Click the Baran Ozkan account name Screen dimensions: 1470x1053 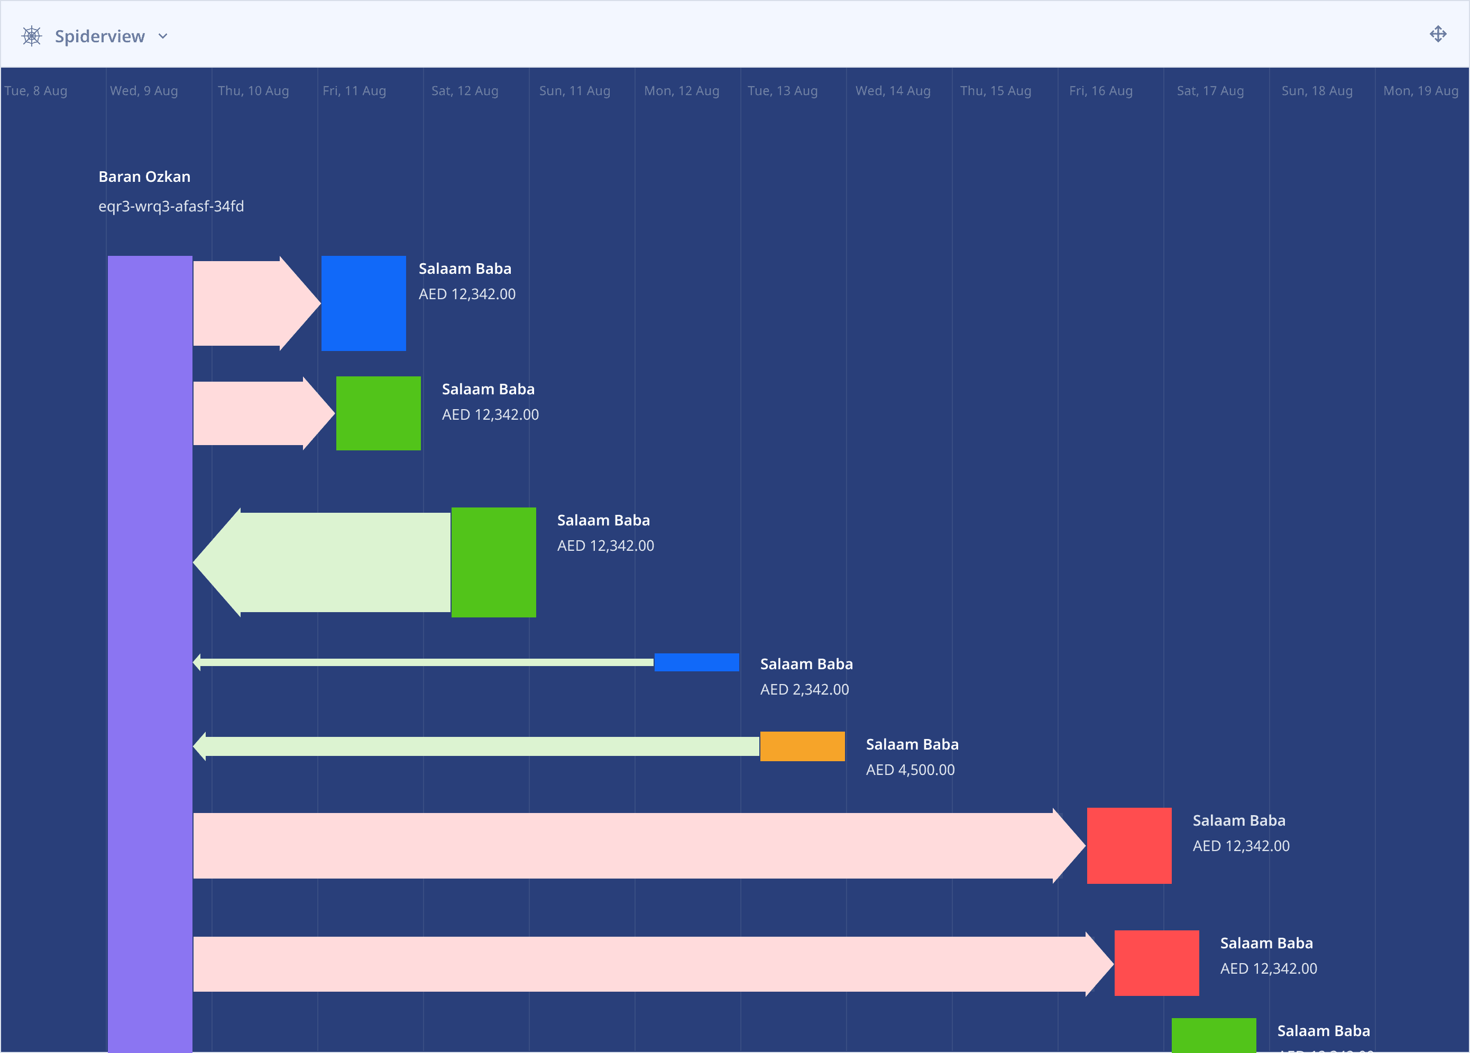point(144,176)
